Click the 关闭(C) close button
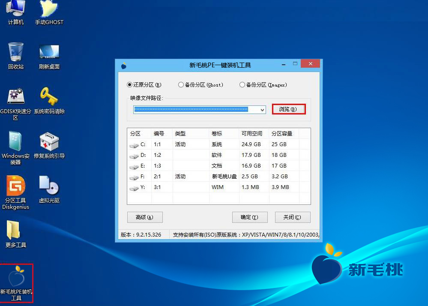Viewport: 428px width, 306px height. tap(293, 217)
